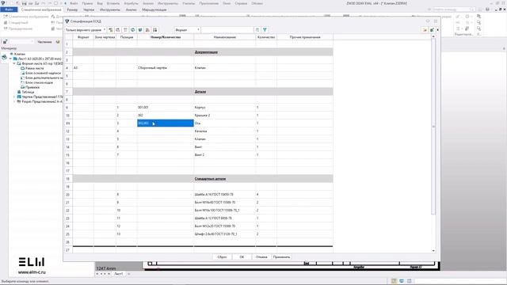Select the Лист1 sheet tab
507x285 pixels.
pos(119,274)
